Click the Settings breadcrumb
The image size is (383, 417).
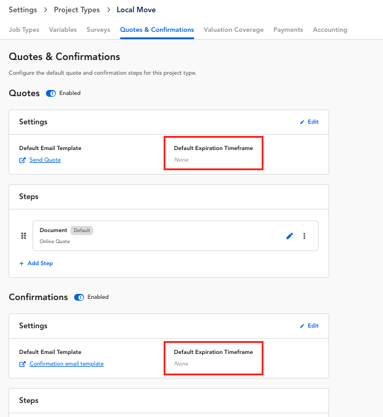pyautogui.click(x=23, y=10)
